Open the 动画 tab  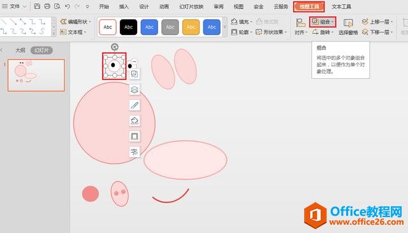click(164, 6)
